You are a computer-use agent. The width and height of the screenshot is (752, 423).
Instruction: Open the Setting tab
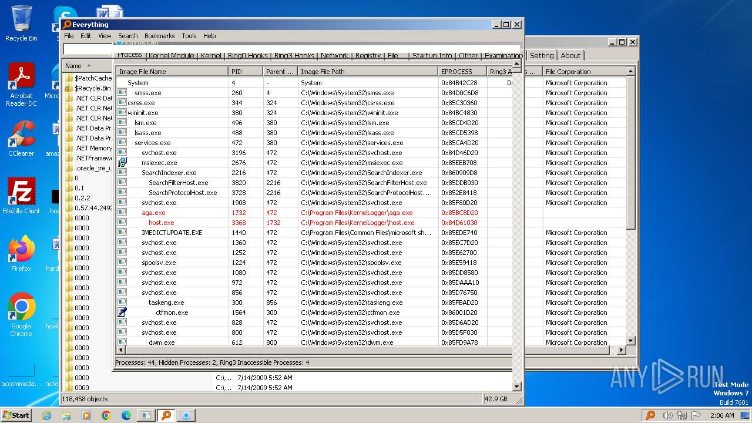pyautogui.click(x=542, y=55)
